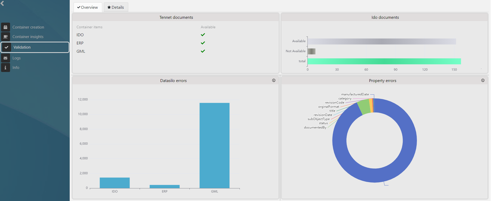Click the orginalFormat chart label

point(329,107)
